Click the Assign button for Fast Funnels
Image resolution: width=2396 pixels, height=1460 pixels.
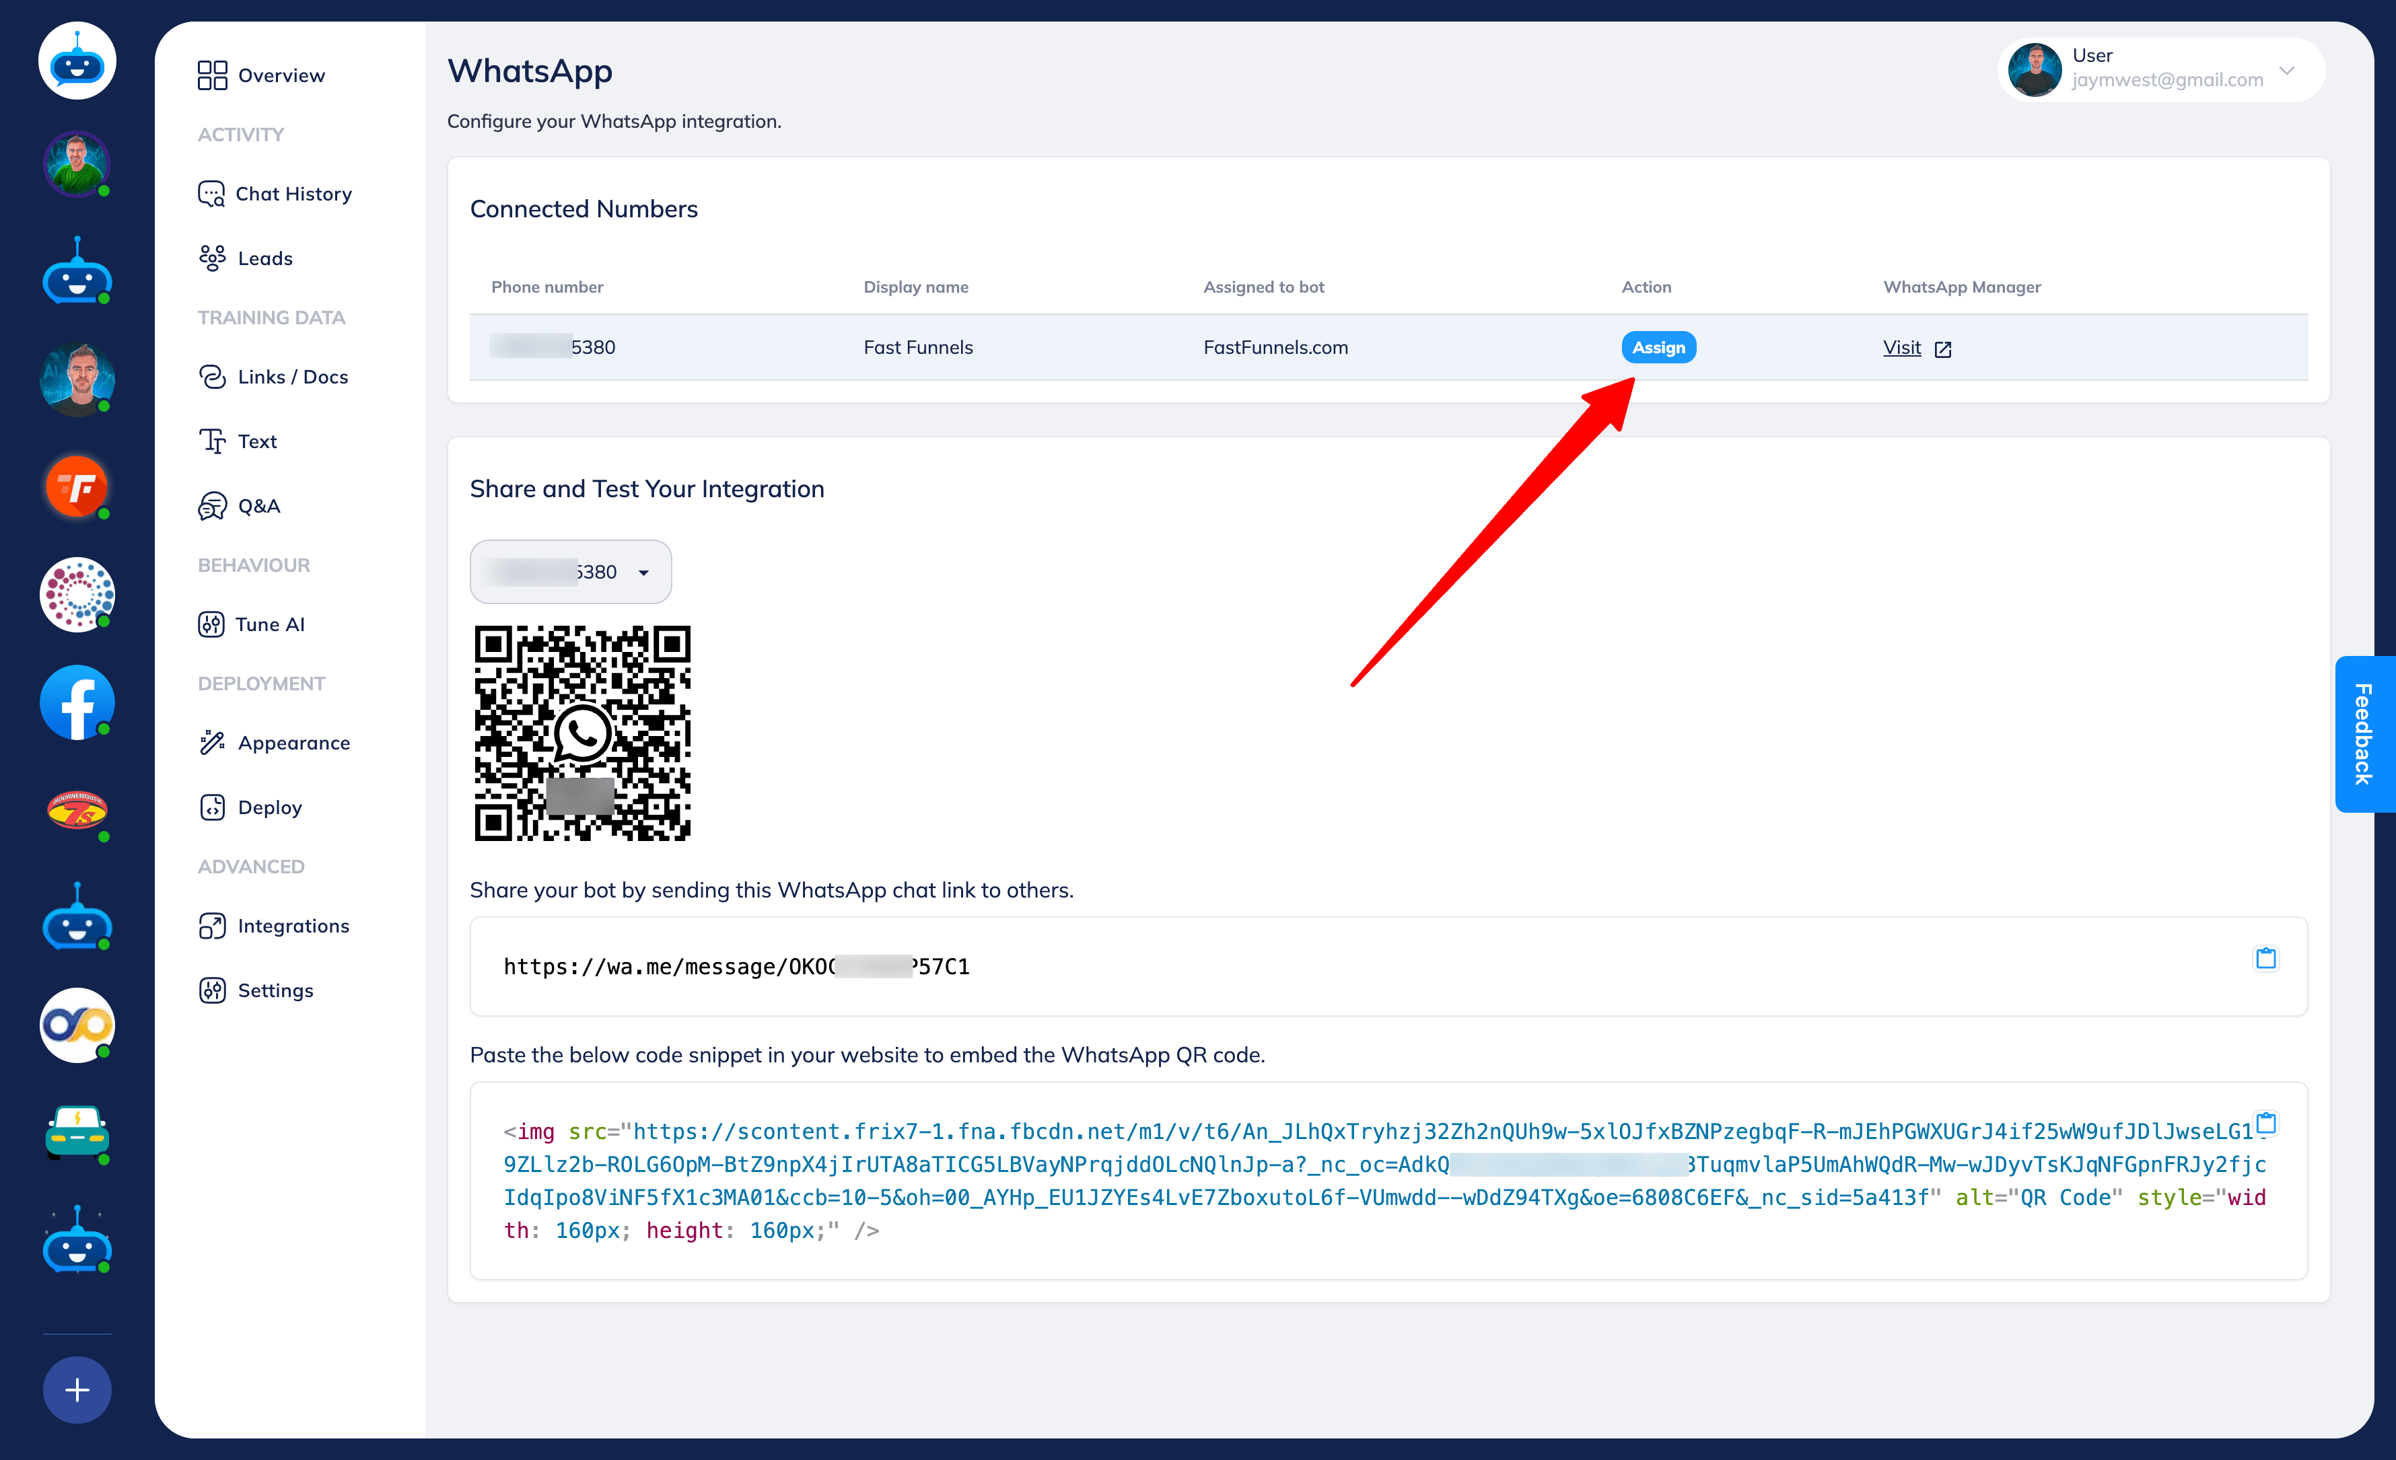(x=1658, y=347)
